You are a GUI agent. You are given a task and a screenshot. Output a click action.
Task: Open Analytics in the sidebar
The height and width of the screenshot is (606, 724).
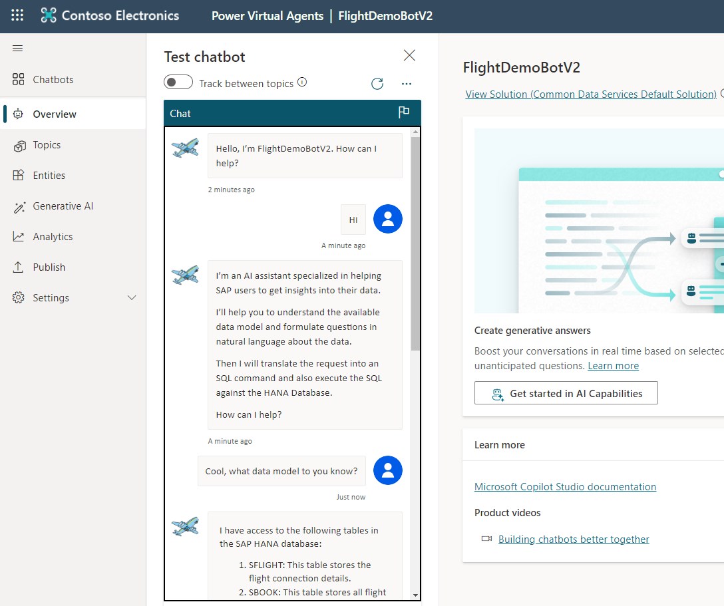[73, 237]
